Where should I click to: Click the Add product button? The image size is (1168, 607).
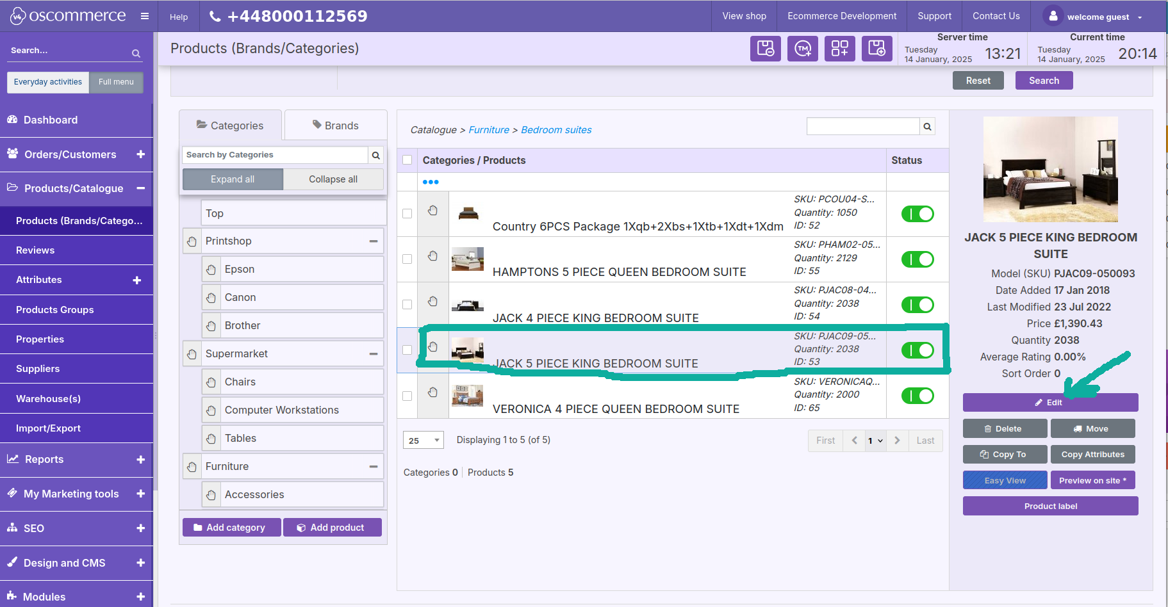pos(333,528)
